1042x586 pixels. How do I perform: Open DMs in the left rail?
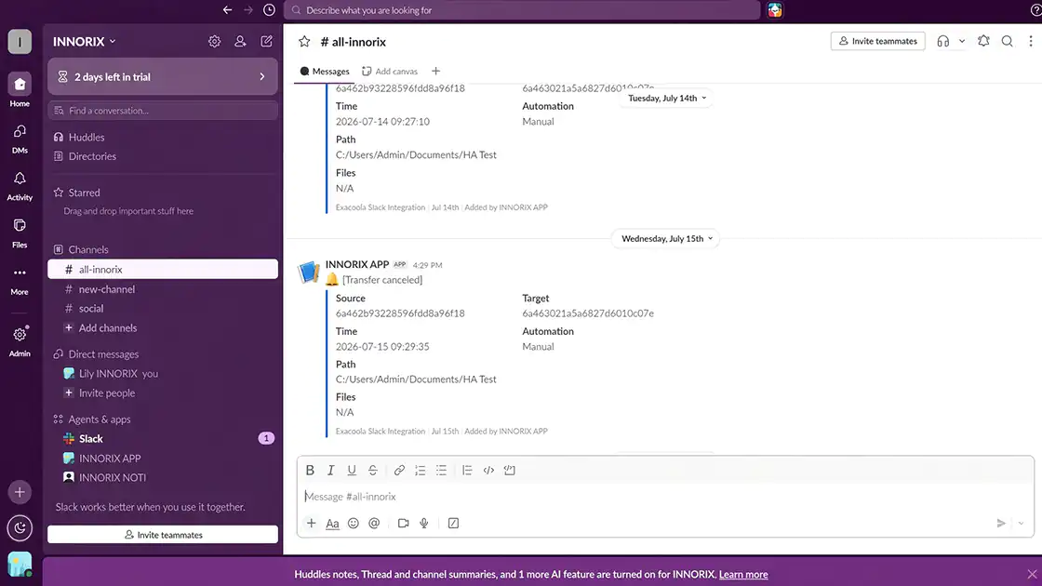coord(20,138)
